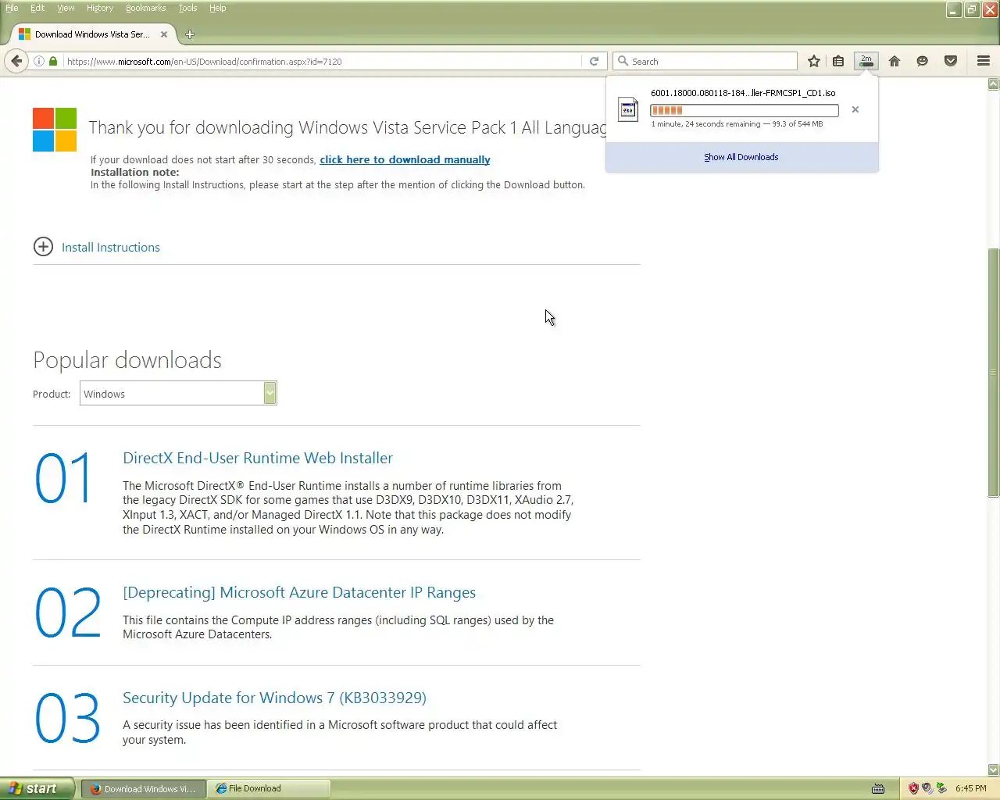Click the scrollbar up arrow
The height and width of the screenshot is (800, 1000).
(x=993, y=84)
